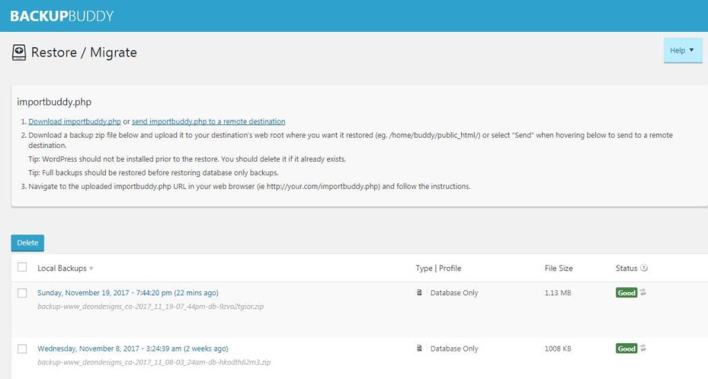Click the 1.13 MB file size value
The width and height of the screenshot is (708, 379).
(x=558, y=293)
